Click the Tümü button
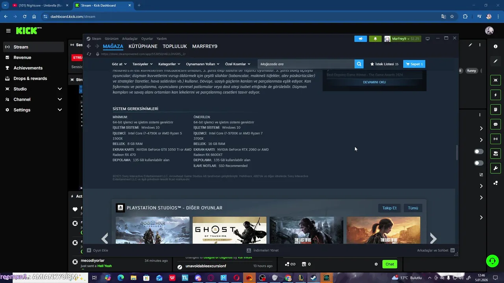The image size is (504, 283). pos(413,208)
